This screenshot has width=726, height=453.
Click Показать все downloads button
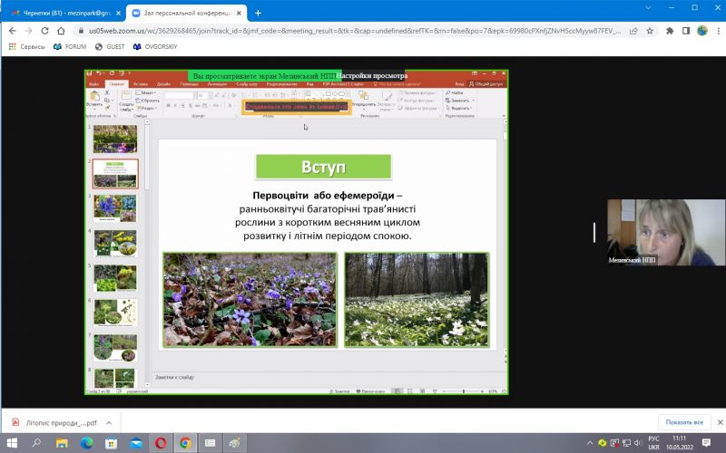pos(684,422)
